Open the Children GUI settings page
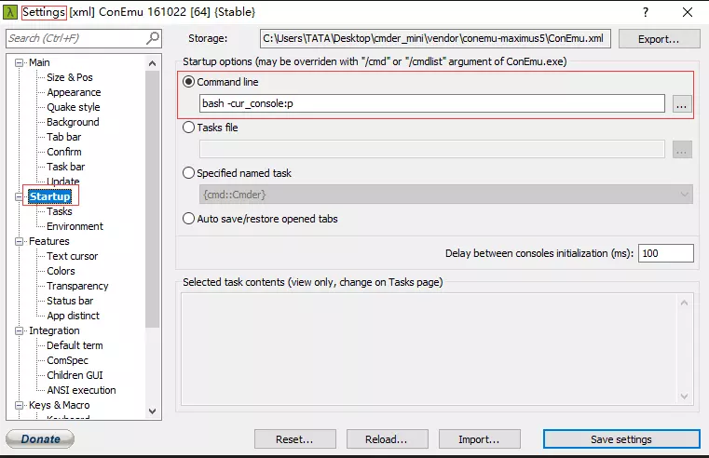 75,375
